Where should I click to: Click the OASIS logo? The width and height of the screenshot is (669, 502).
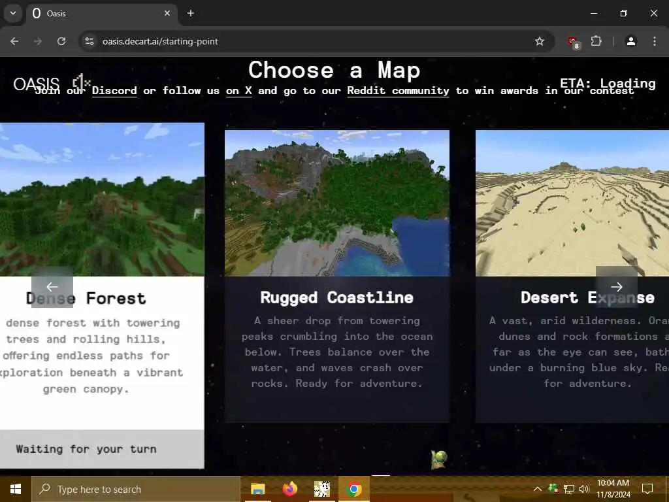(37, 84)
